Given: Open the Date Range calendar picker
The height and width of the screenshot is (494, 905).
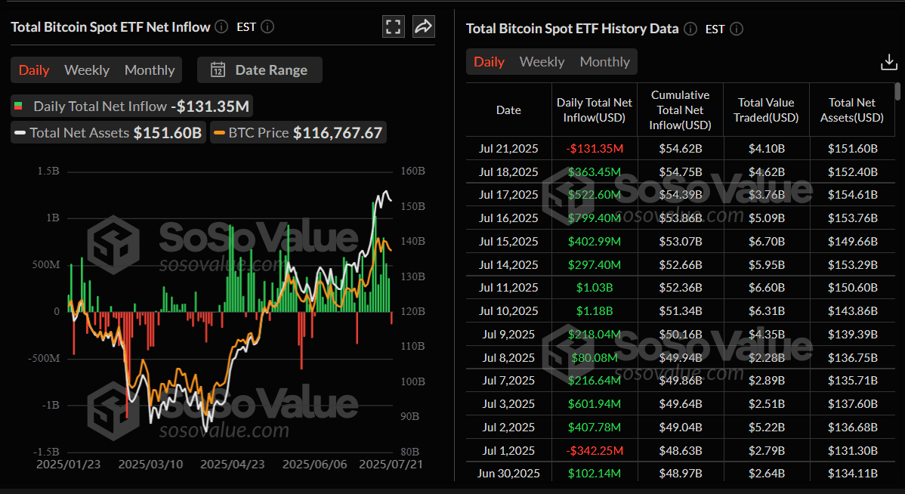Looking at the screenshot, I should click(x=218, y=69).
